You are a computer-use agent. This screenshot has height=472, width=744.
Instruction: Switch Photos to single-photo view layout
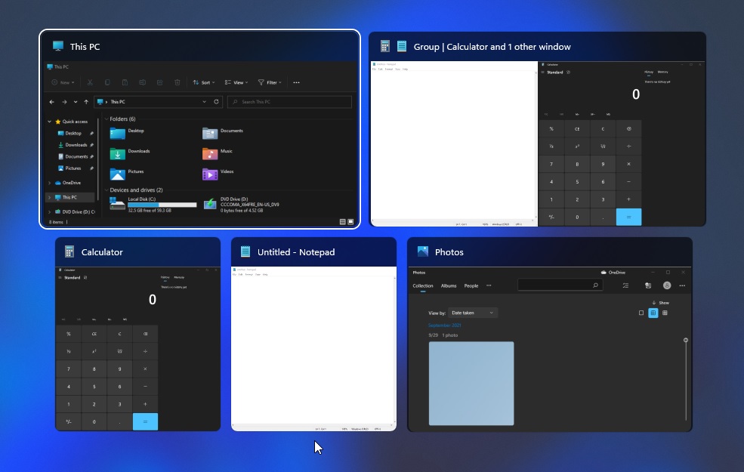point(641,313)
